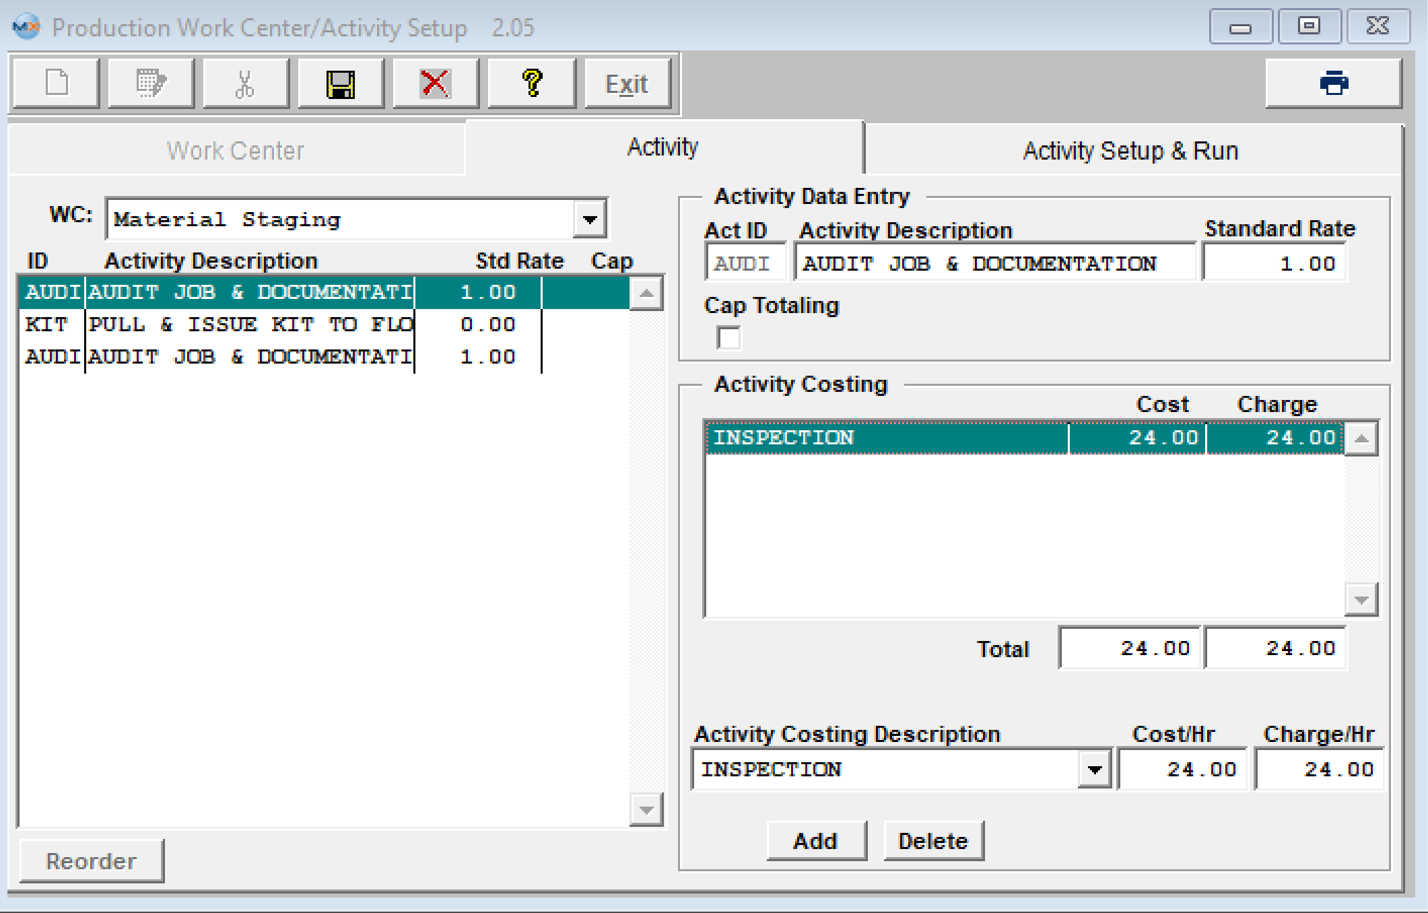Image resolution: width=1428 pixels, height=913 pixels.
Task: Click the Edit record toolbar icon
Action: (151, 83)
